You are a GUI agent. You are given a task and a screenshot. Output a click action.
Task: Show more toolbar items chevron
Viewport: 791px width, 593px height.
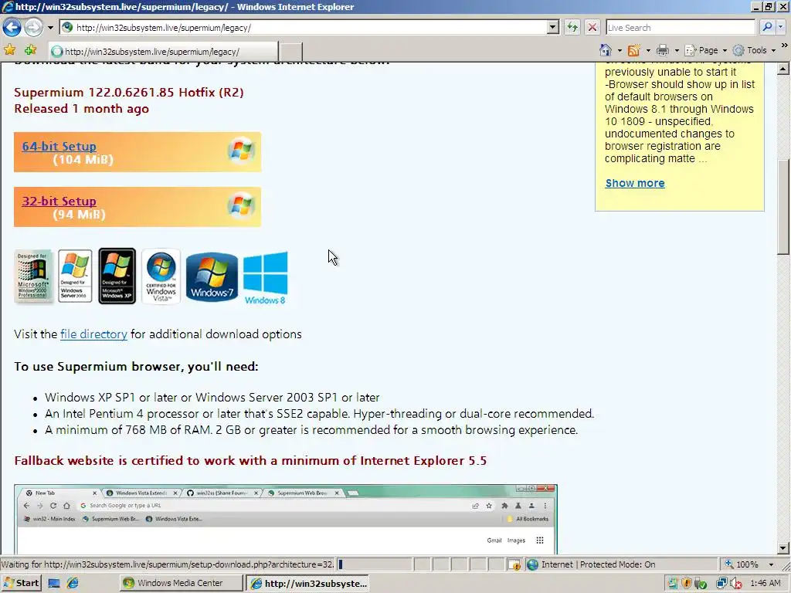785,46
